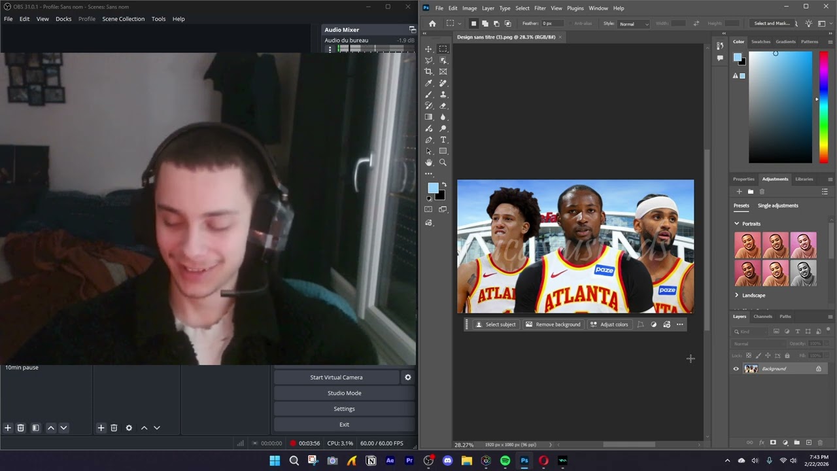Select the Gradient tool
This screenshot has height=471, width=837.
pos(429,117)
